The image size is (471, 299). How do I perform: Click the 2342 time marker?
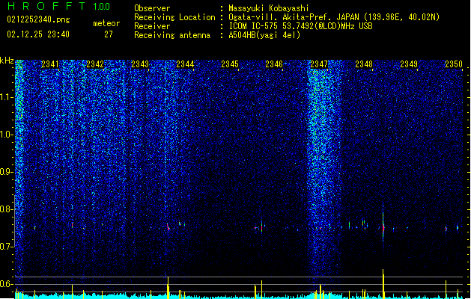95,64
